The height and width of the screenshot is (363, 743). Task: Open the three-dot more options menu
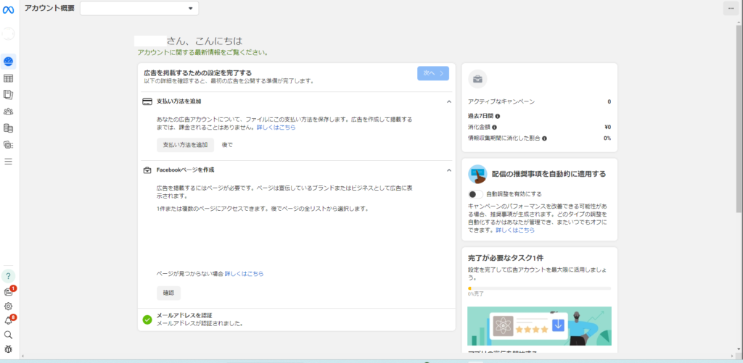click(x=730, y=8)
